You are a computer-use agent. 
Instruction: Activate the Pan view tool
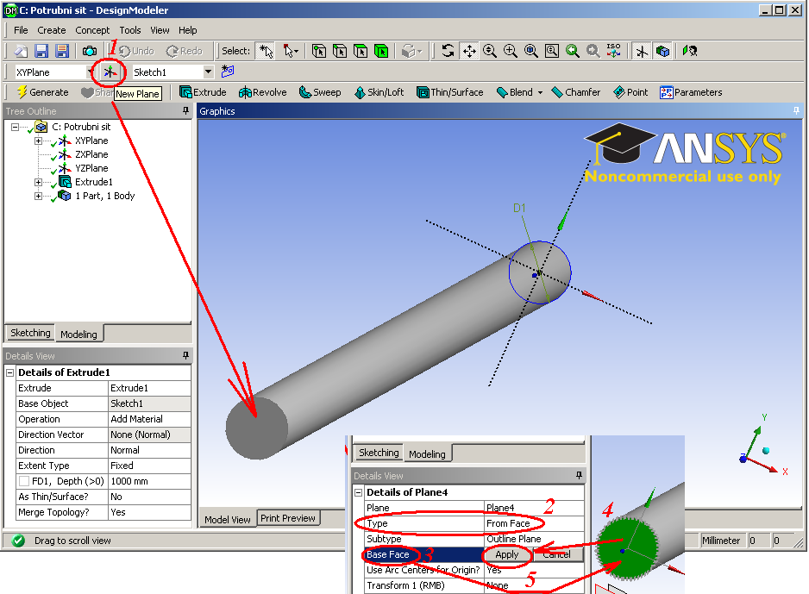pos(469,51)
